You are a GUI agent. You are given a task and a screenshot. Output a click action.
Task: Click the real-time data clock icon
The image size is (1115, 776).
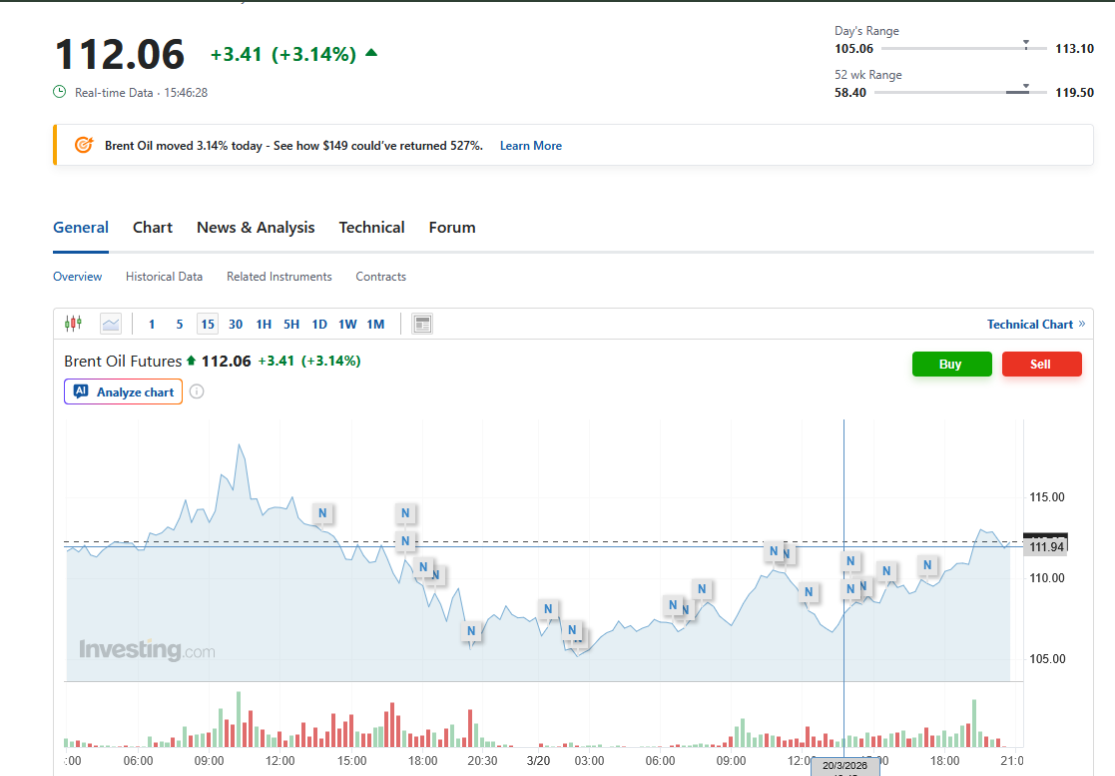(60, 92)
